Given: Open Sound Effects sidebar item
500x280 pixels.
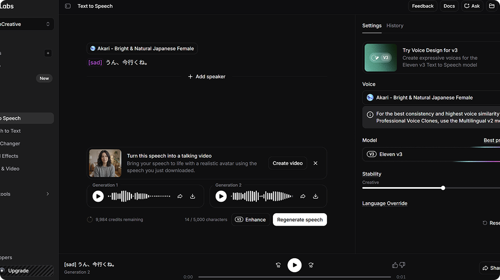Looking at the screenshot, I should (x=27, y=156).
